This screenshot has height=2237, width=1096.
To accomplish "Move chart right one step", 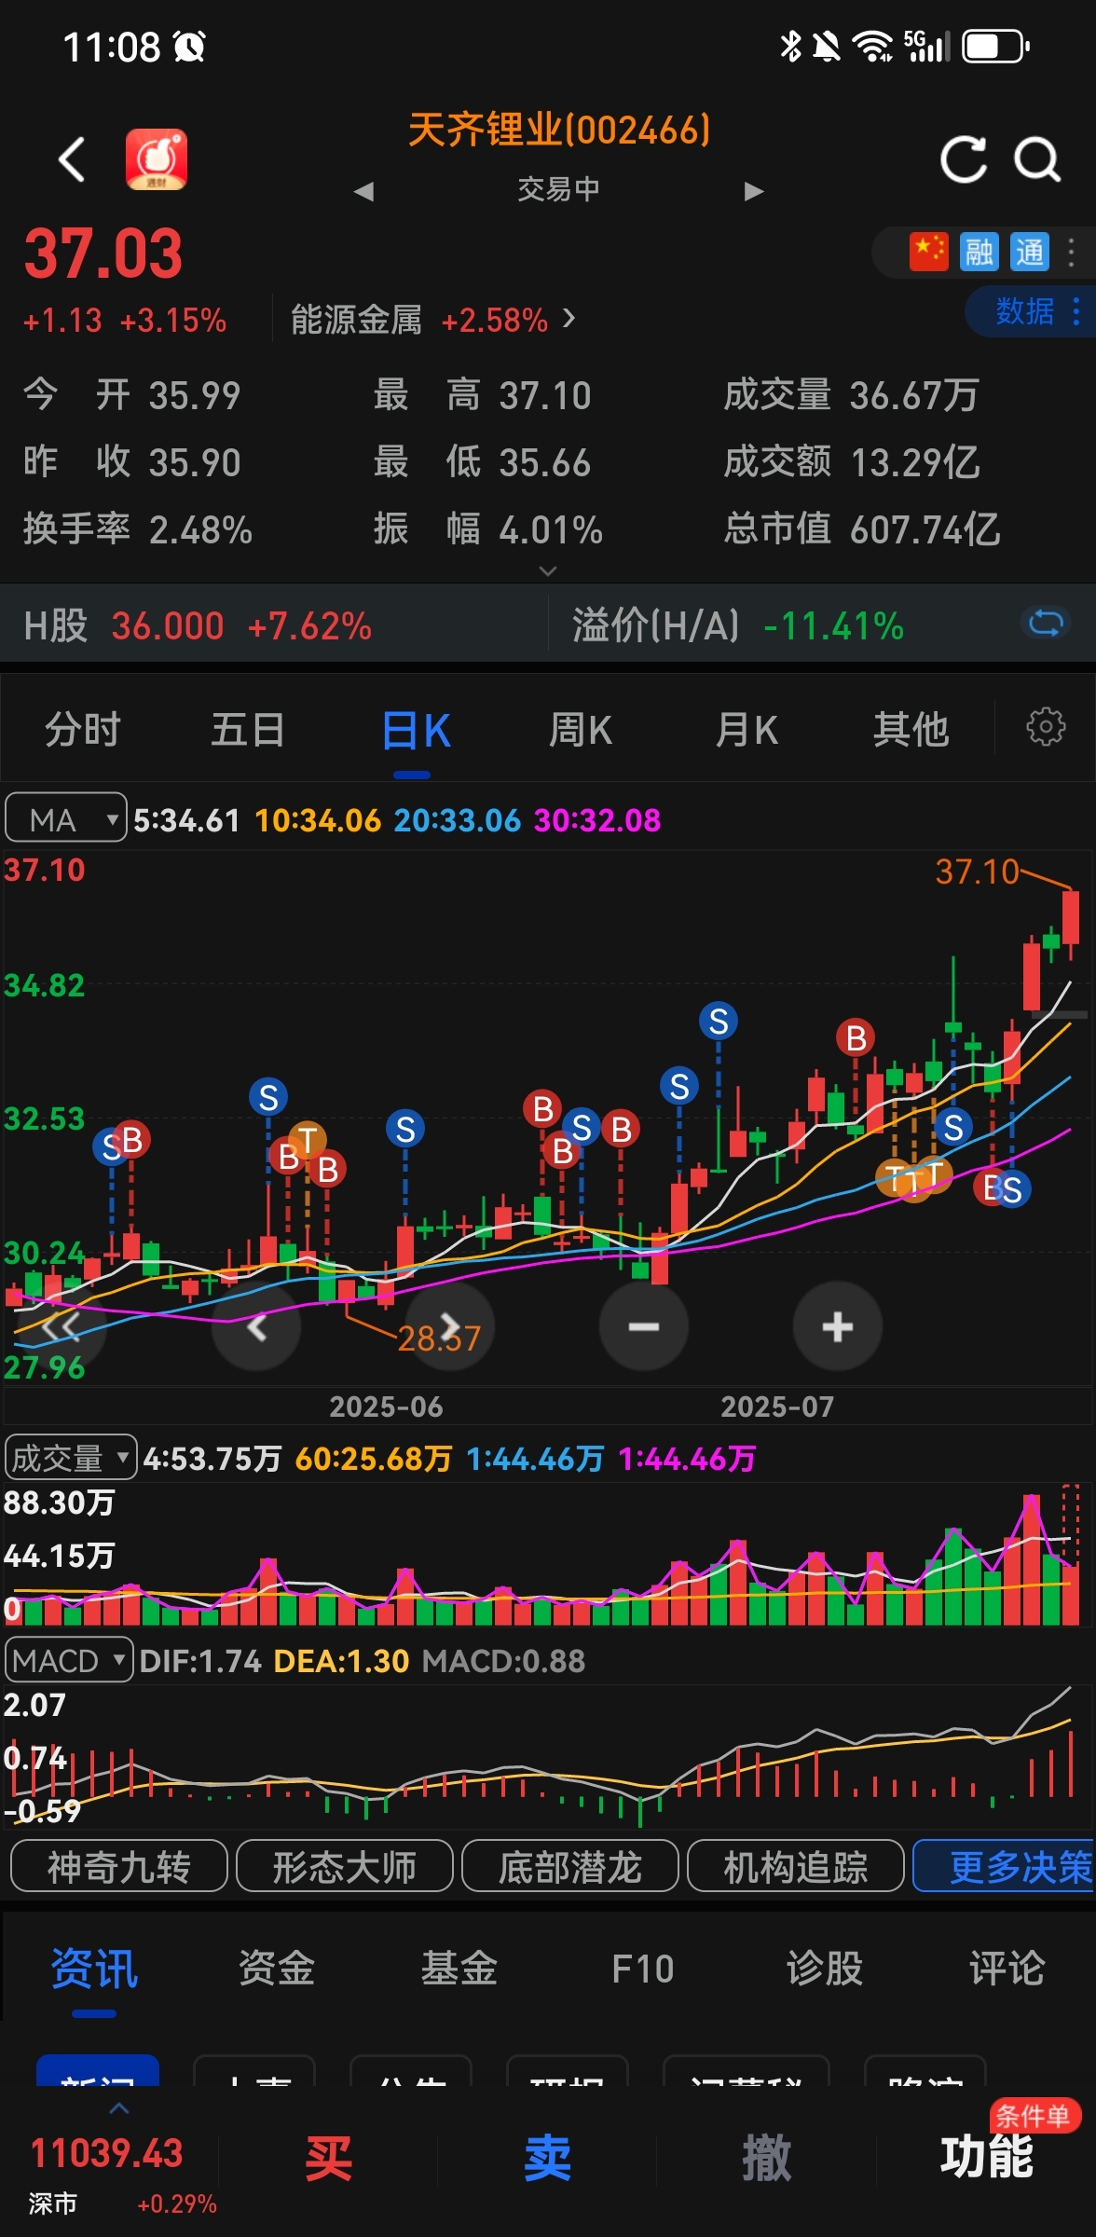I will [450, 1326].
